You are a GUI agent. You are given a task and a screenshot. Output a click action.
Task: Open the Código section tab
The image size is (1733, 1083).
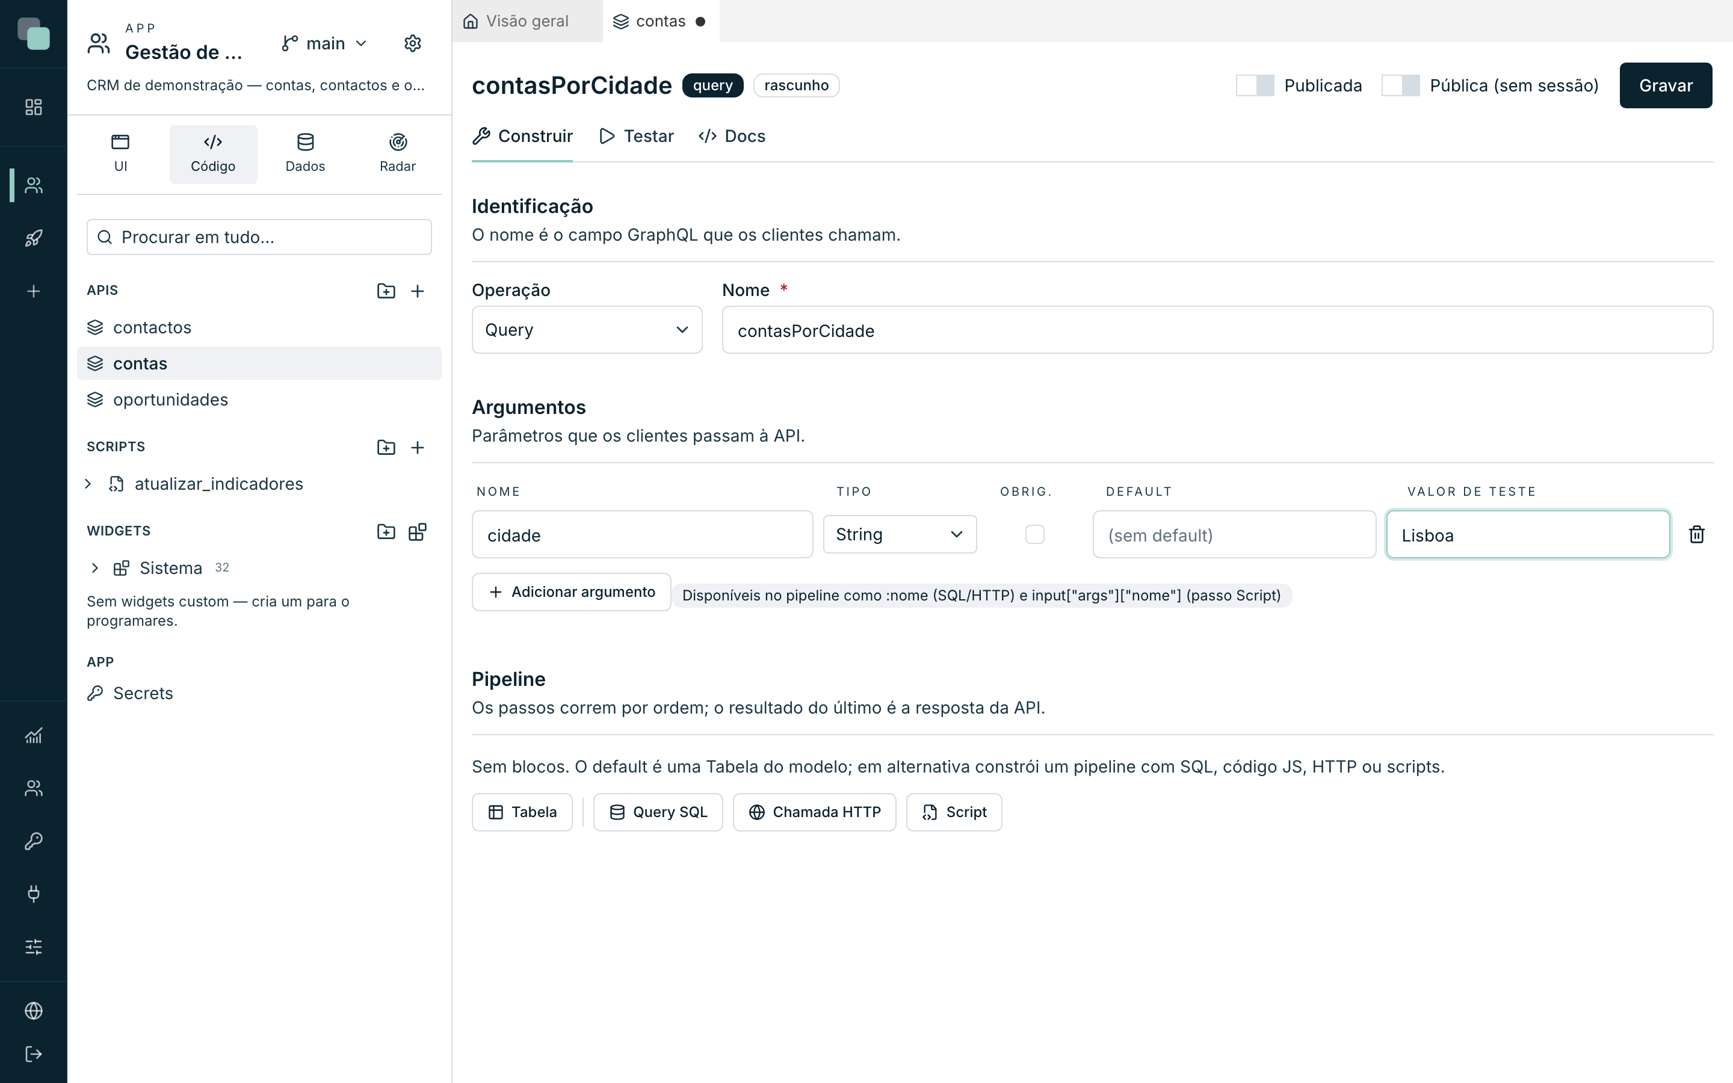(212, 153)
